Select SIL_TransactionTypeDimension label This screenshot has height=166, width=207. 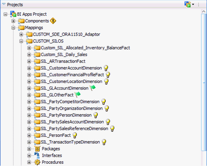point(70,142)
